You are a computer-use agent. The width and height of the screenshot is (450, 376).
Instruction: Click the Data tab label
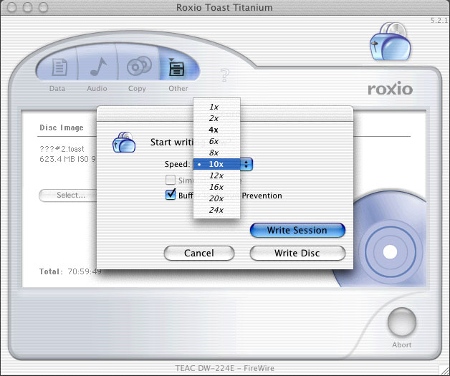pyautogui.click(x=57, y=88)
